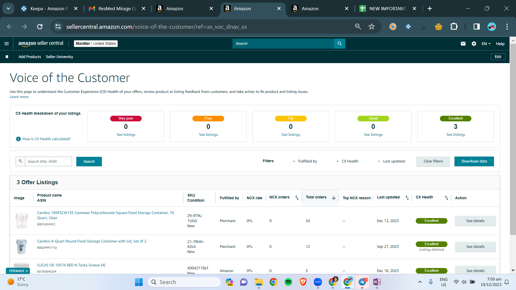Viewport: 516px width, 290px height.
Task: Open the LUCAS Oil Tacky Grease product link
Action: tap(71, 265)
